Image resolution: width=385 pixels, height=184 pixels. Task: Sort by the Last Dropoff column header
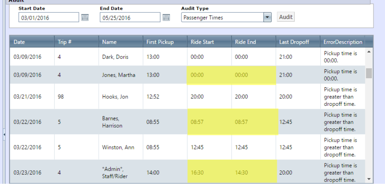click(x=297, y=42)
